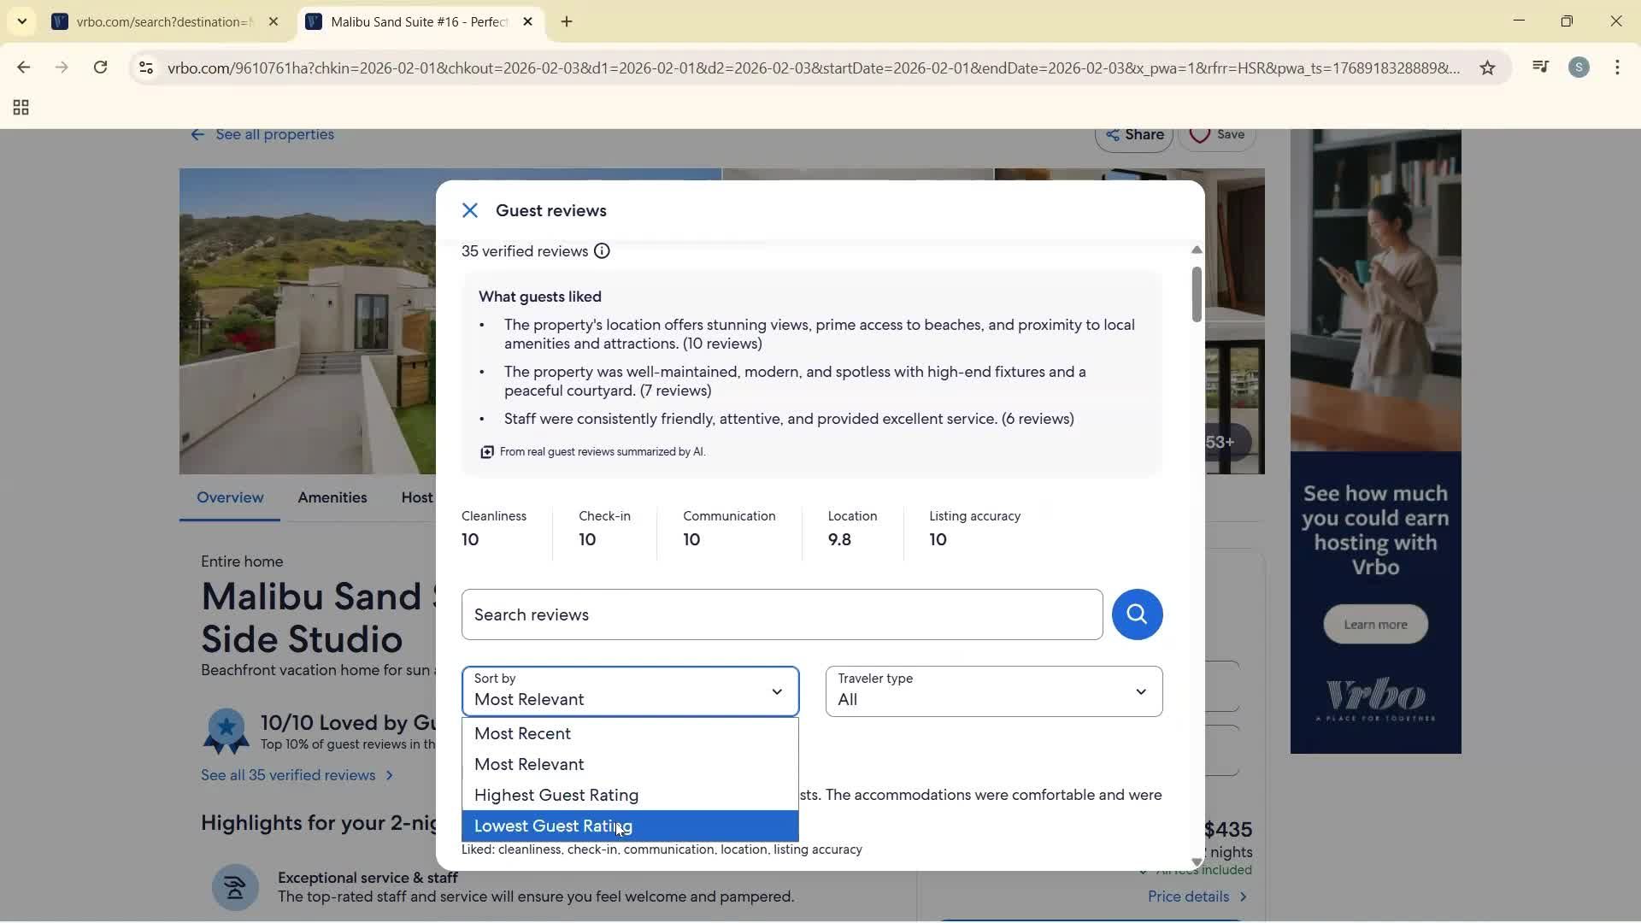The width and height of the screenshot is (1641, 923).
Task: Open the media controls icon in the toolbar
Action: pyautogui.click(x=1540, y=67)
